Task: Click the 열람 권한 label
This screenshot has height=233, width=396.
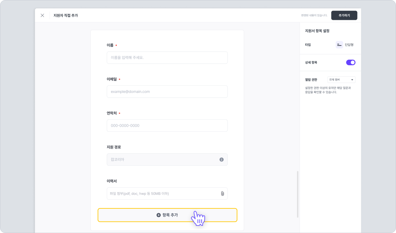Action: [x=311, y=80]
